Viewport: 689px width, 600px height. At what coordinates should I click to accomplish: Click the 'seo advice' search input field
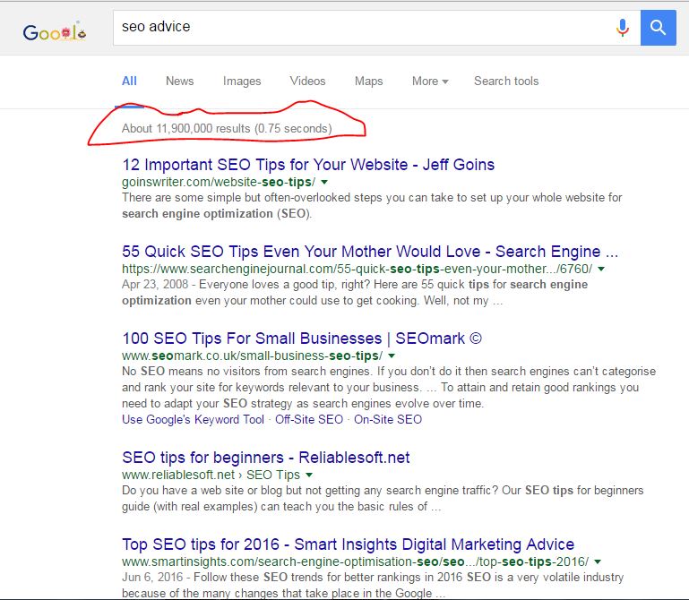point(358,28)
